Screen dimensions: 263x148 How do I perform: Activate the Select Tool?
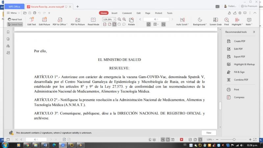point(15,24)
